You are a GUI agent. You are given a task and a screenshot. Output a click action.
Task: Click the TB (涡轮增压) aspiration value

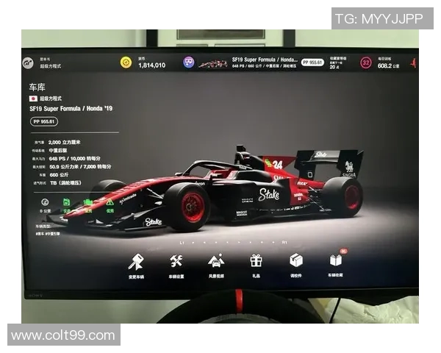65,183
